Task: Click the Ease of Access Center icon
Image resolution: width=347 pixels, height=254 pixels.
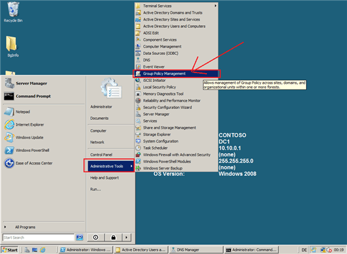Action: (9, 163)
